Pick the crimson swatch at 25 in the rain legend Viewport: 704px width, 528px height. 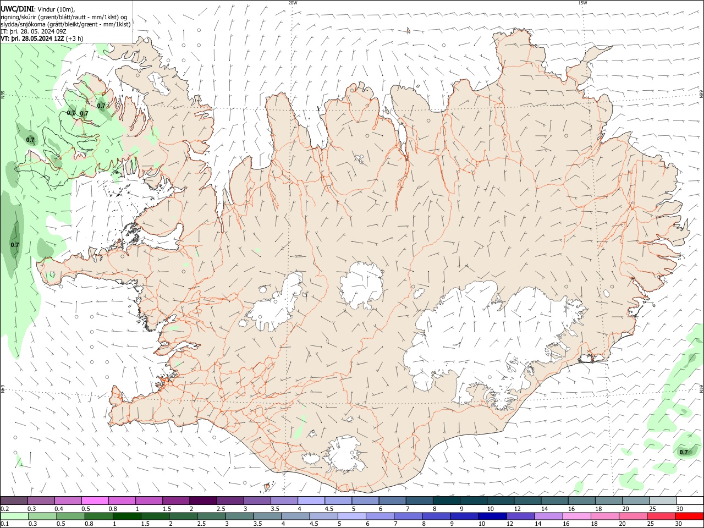[661, 516]
